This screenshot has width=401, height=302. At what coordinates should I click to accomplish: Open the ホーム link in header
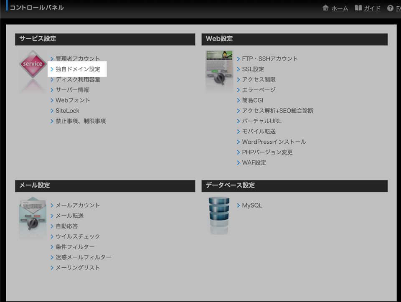(x=340, y=8)
